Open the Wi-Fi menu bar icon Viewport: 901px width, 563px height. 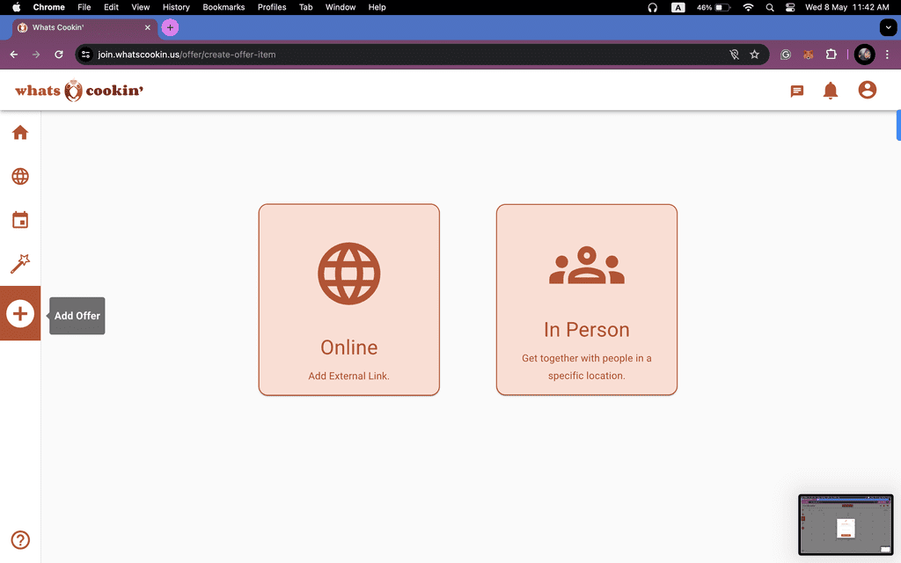coord(748,7)
